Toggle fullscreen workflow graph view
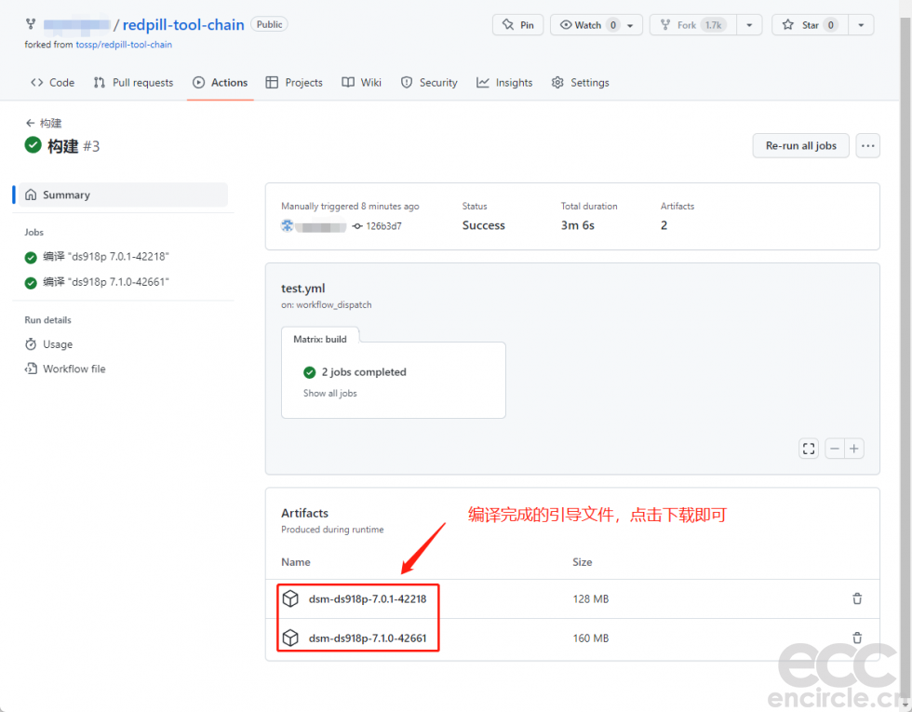 809,449
